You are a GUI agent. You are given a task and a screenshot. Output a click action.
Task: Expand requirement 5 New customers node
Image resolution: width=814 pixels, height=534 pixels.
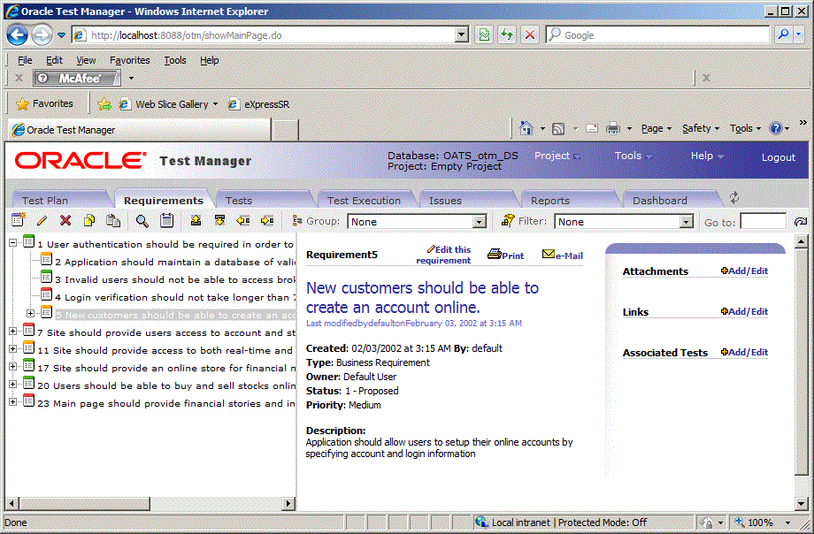31,314
